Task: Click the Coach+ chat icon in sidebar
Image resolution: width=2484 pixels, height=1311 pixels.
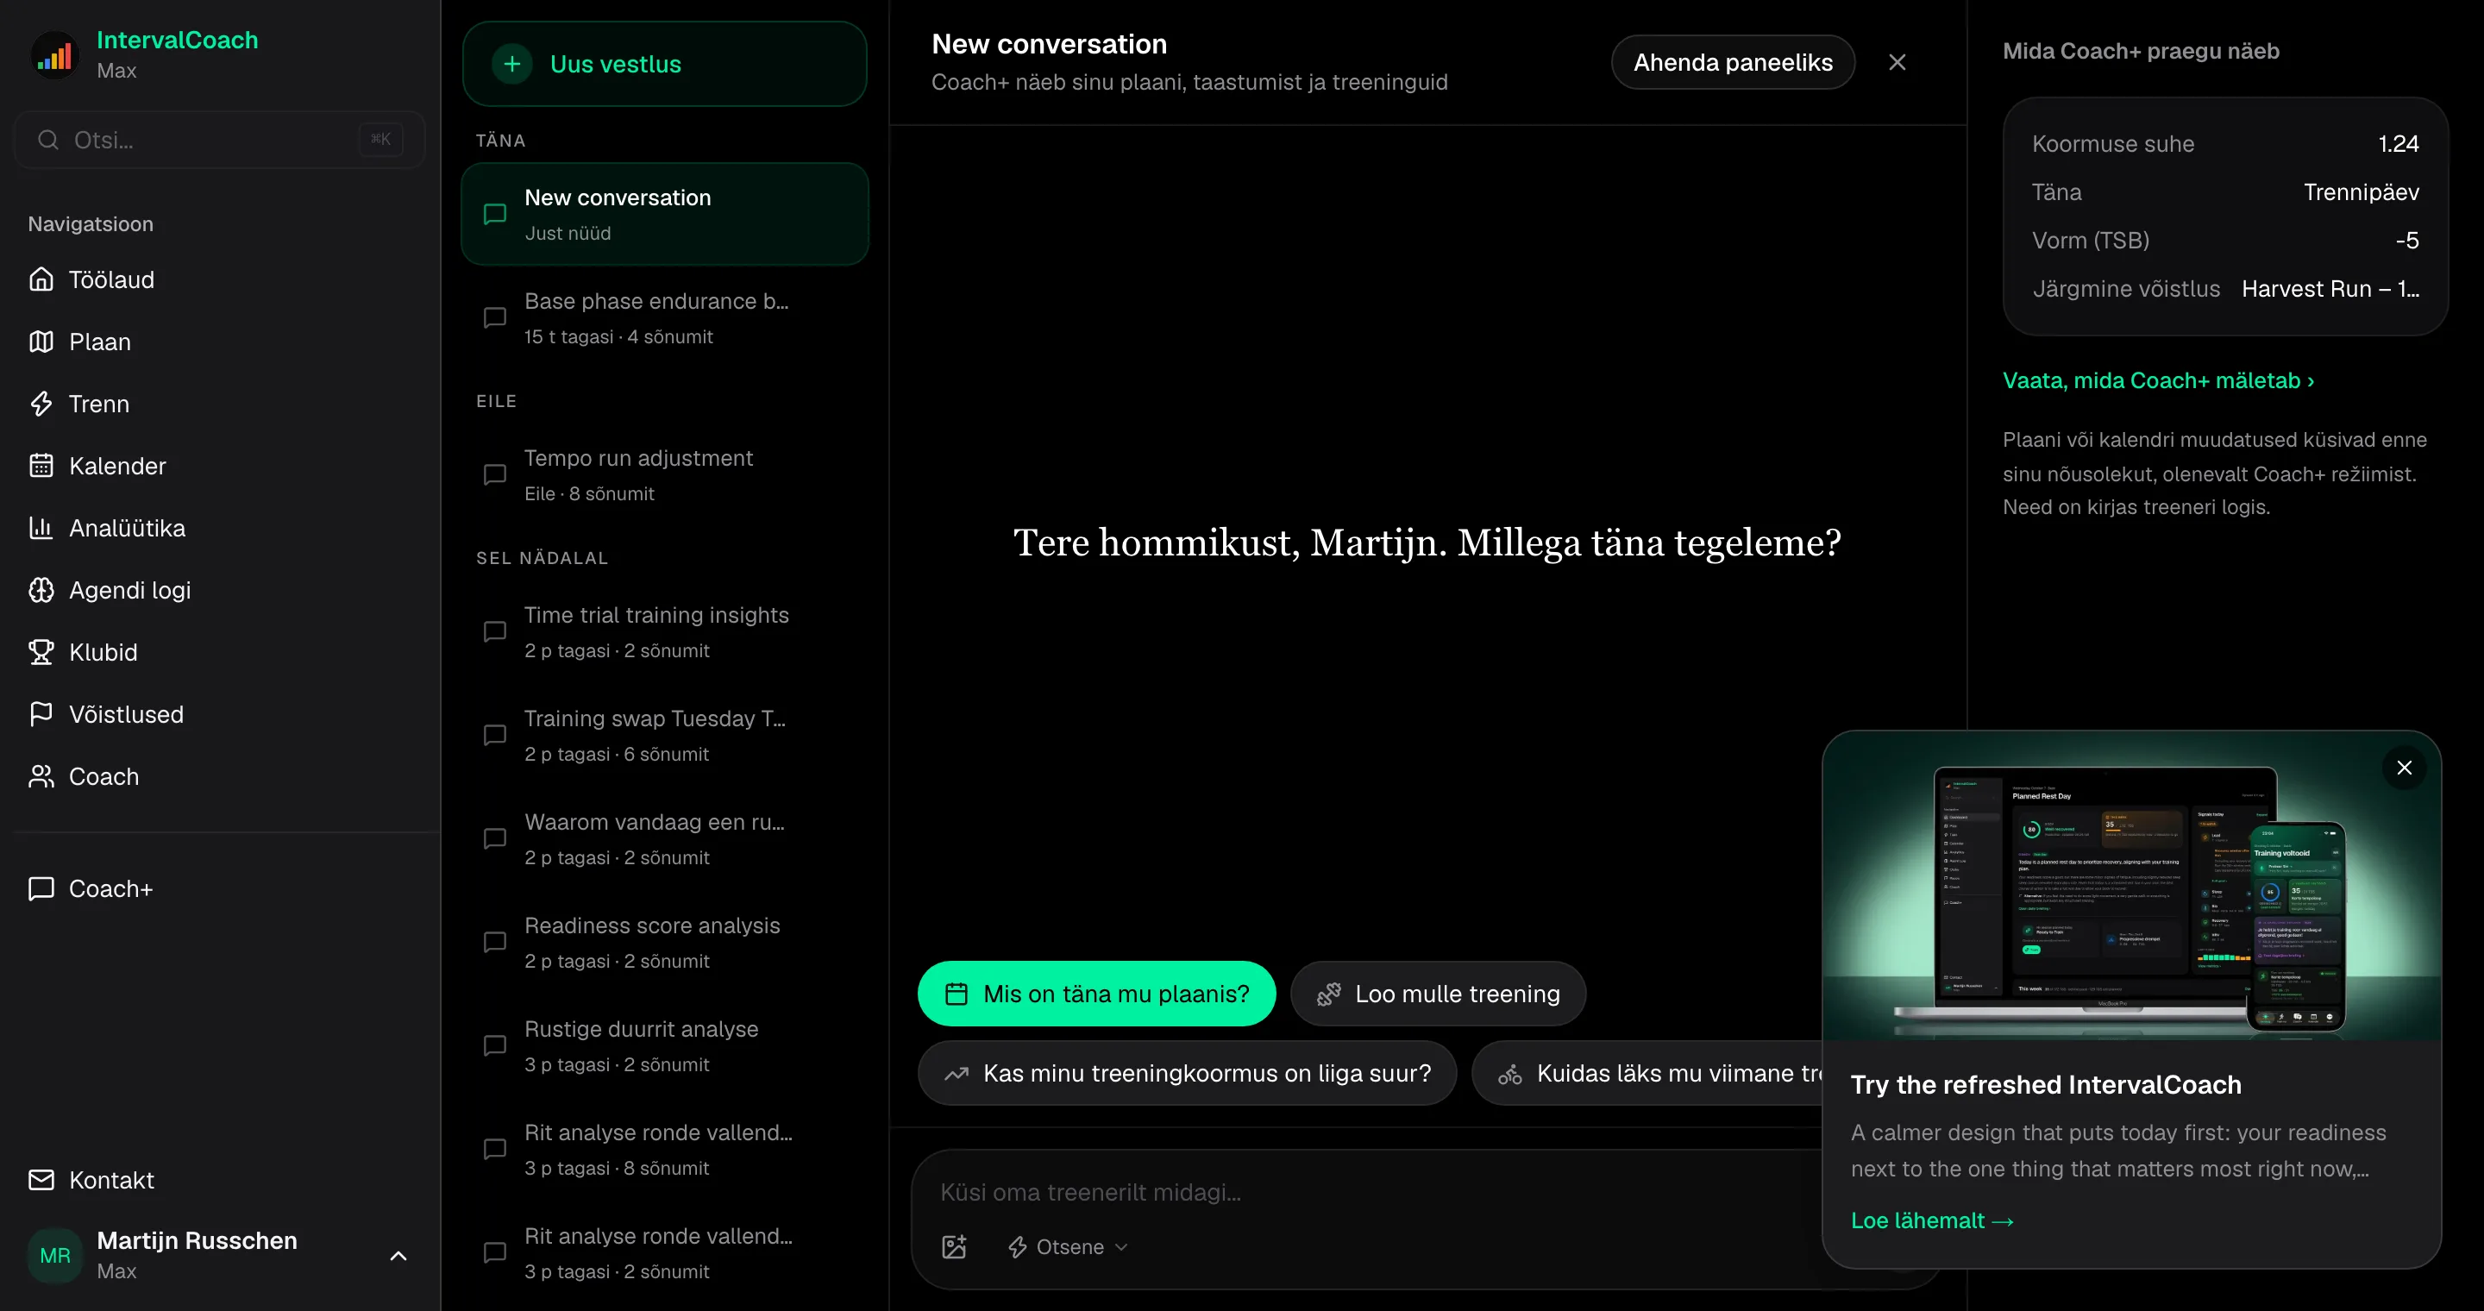Action: [x=41, y=888]
